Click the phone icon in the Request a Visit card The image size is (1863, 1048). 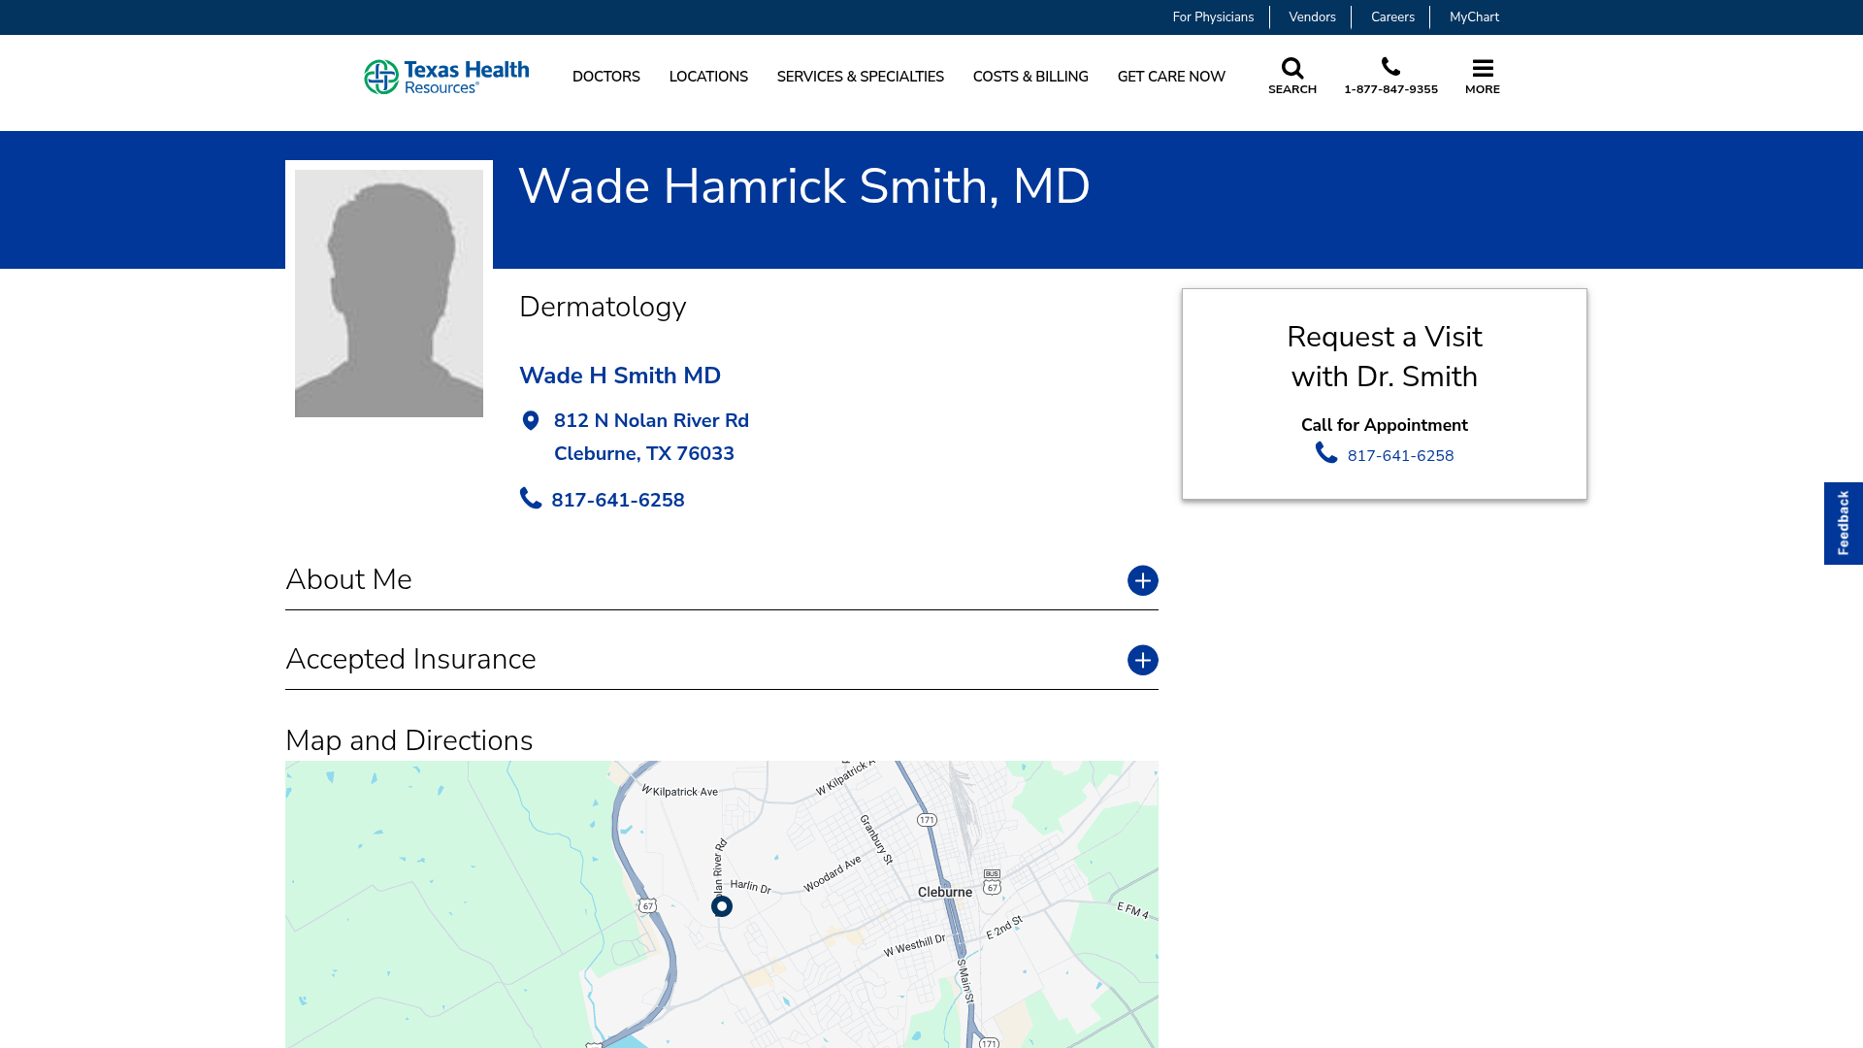pos(1326,453)
